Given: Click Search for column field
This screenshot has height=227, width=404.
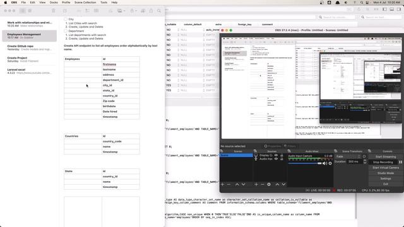Looking at the screenshot, I should [x=336, y=17].
